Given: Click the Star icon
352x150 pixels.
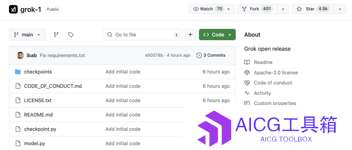Looking at the screenshot, I should pos(299,9).
